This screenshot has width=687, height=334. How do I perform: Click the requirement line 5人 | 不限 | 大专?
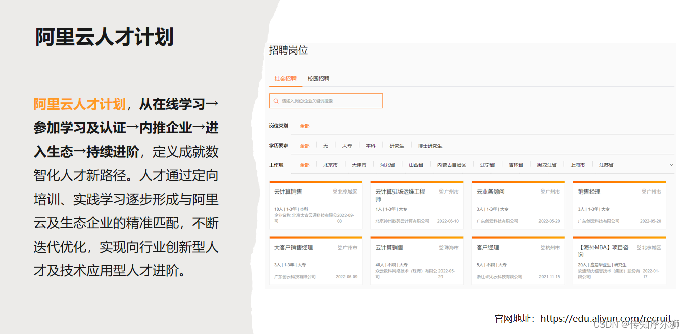(492, 265)
